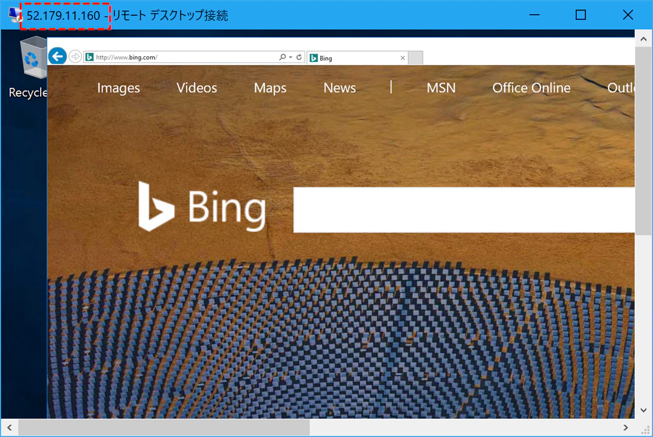
Task: Go to Maps on Bing
Action: point(271,88)
